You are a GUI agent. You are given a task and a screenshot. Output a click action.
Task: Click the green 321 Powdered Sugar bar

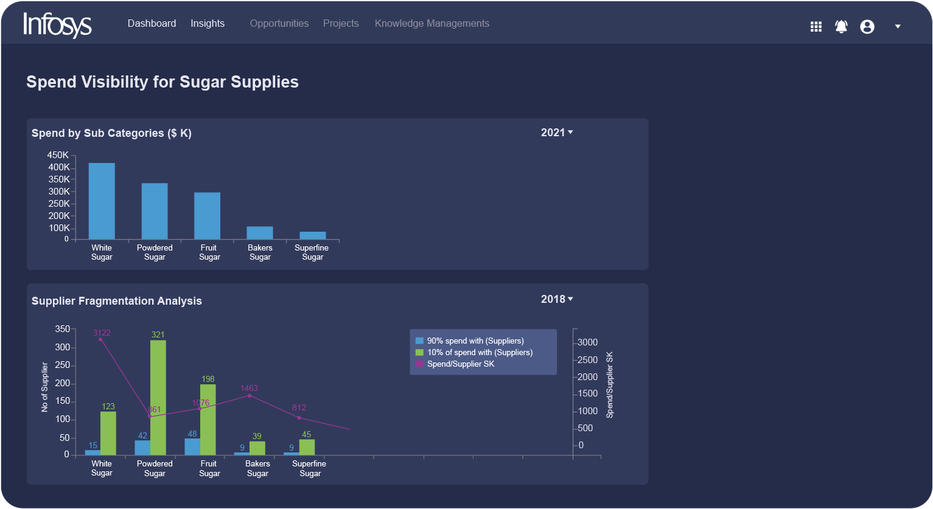pos(158,397)
